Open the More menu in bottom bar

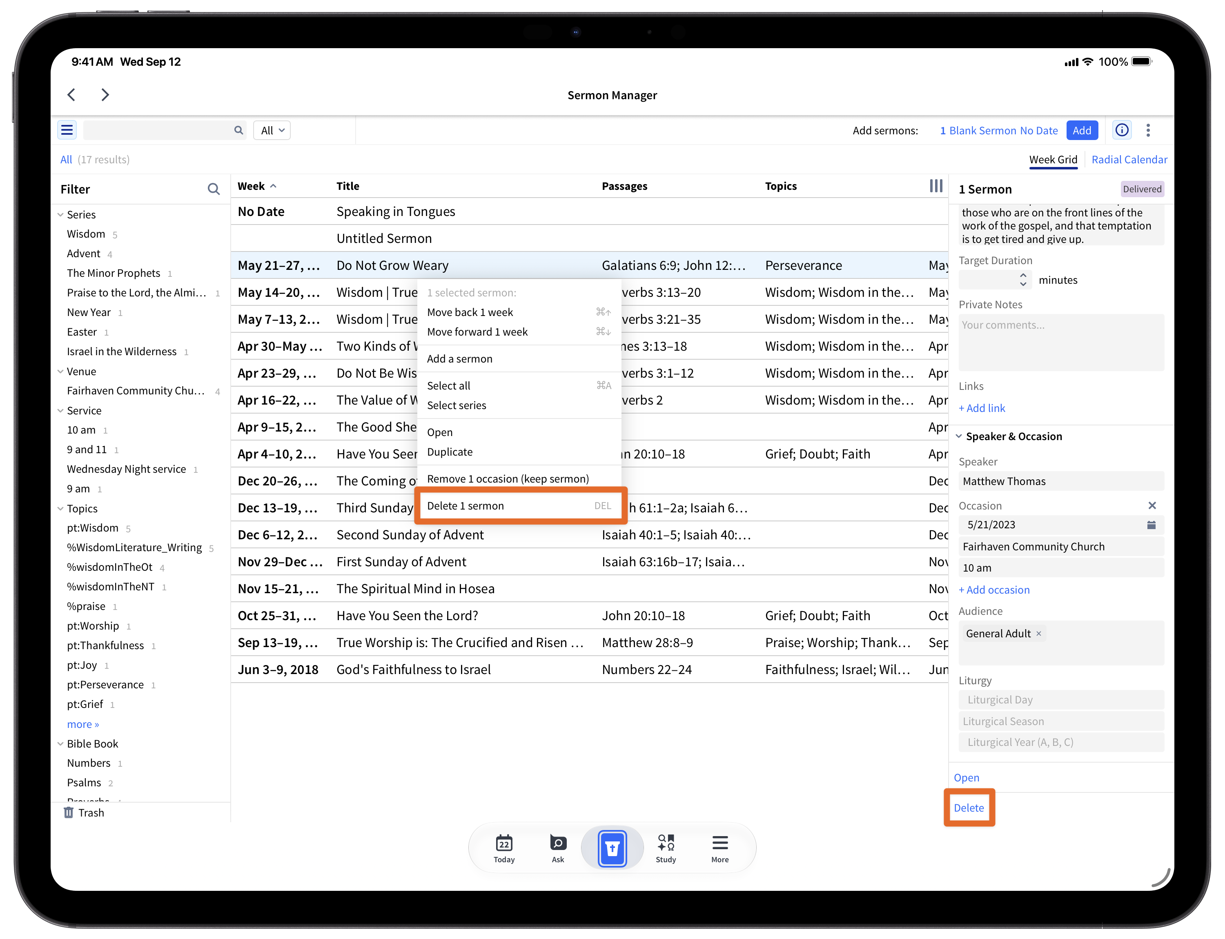(720, 848)
